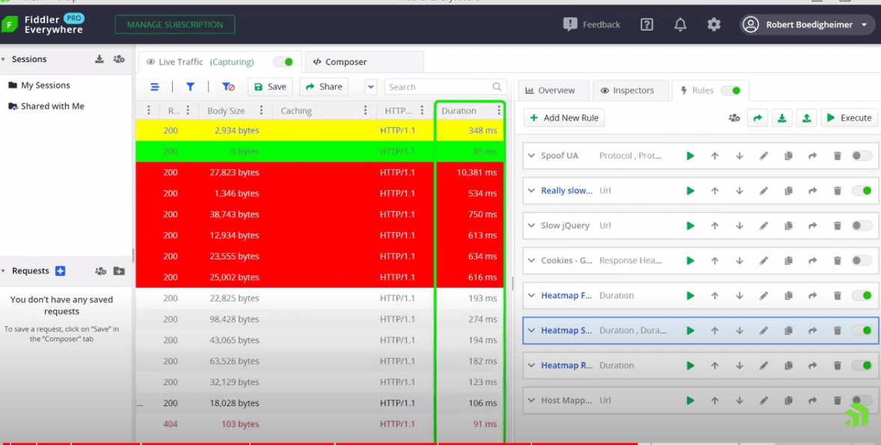Export rules with upload icon
This screenshot has height=445, width=881.
click(806, 118)
